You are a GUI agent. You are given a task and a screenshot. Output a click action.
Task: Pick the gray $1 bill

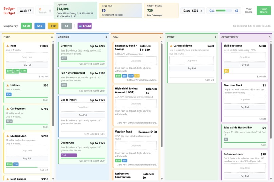tap(66, 26)
